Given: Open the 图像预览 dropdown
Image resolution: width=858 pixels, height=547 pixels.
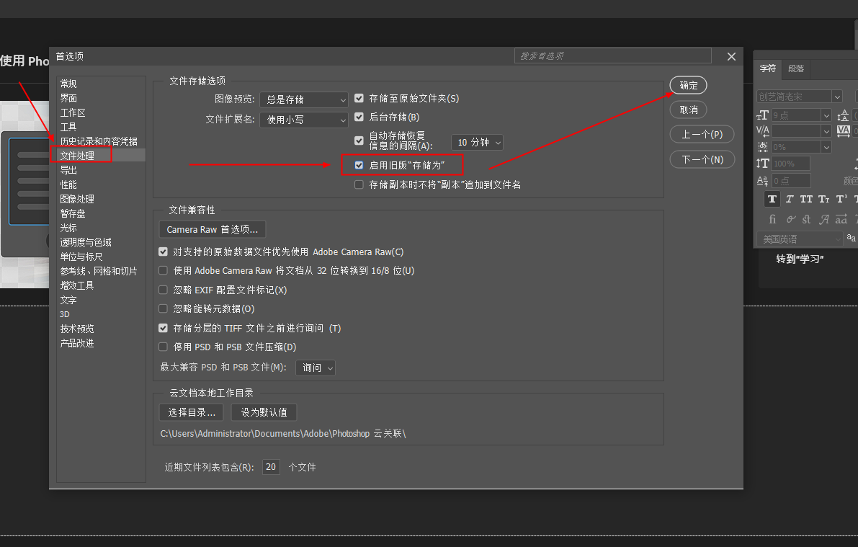Looking at the screenshot, I should point(303,99).
